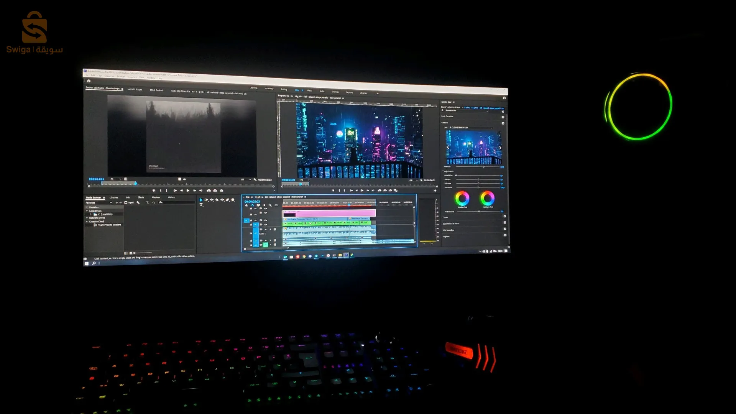The height and width of the screenshot is (414, 736).
Task: Uncheck the Basic Correction checkbox
Action: 503,117
